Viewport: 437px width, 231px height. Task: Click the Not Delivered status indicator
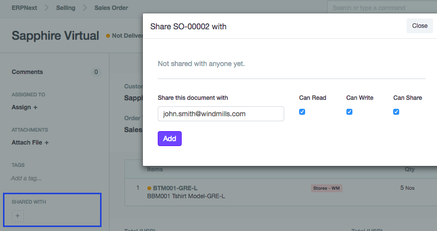(x=123, y=36)
